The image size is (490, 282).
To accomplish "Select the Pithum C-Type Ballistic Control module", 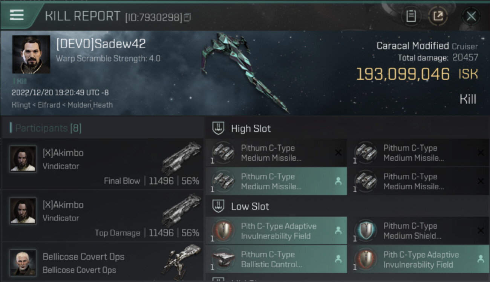I will [276, 259].
